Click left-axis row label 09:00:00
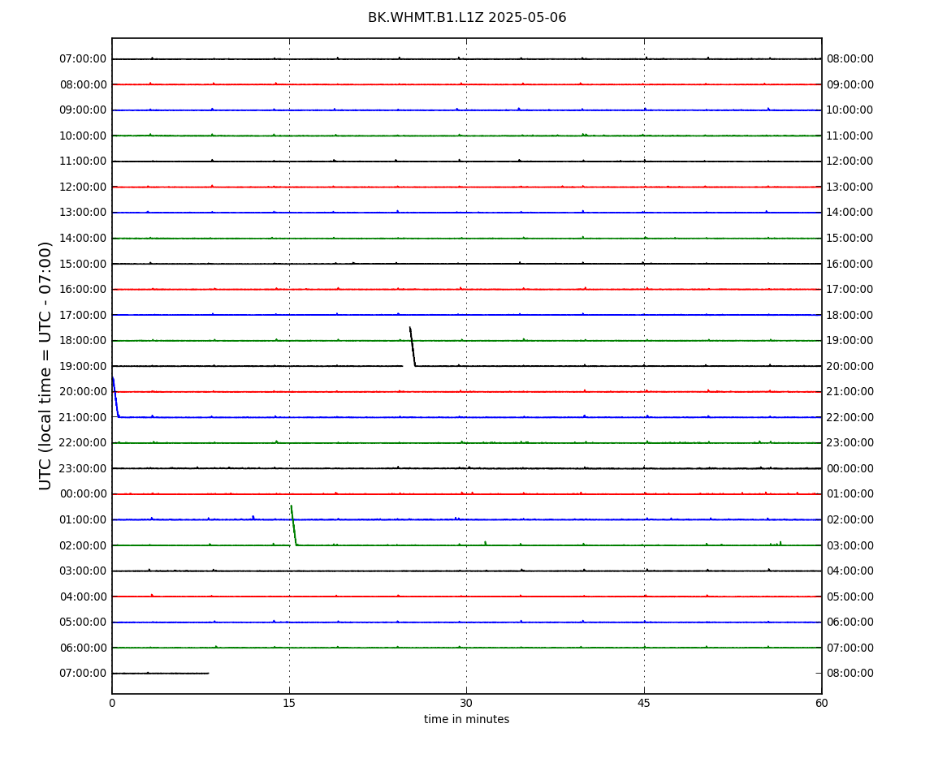Viewport: 934px width, 771px height. click(84, 110)
